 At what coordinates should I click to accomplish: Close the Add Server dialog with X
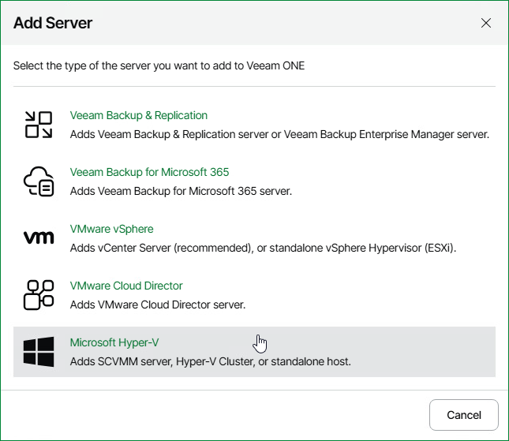tap(485, 23)
